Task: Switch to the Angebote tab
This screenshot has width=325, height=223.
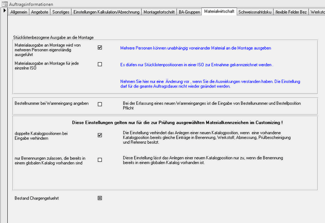Action: pos(39,12)
